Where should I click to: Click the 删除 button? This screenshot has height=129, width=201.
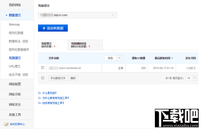(73, 78)
